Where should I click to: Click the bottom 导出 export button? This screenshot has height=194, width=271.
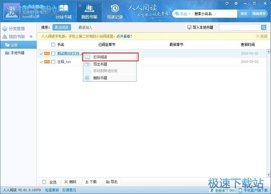[112, 182]
